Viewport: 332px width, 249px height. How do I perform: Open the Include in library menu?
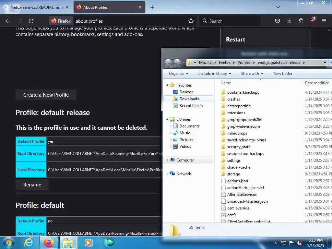tap(215, 74)
